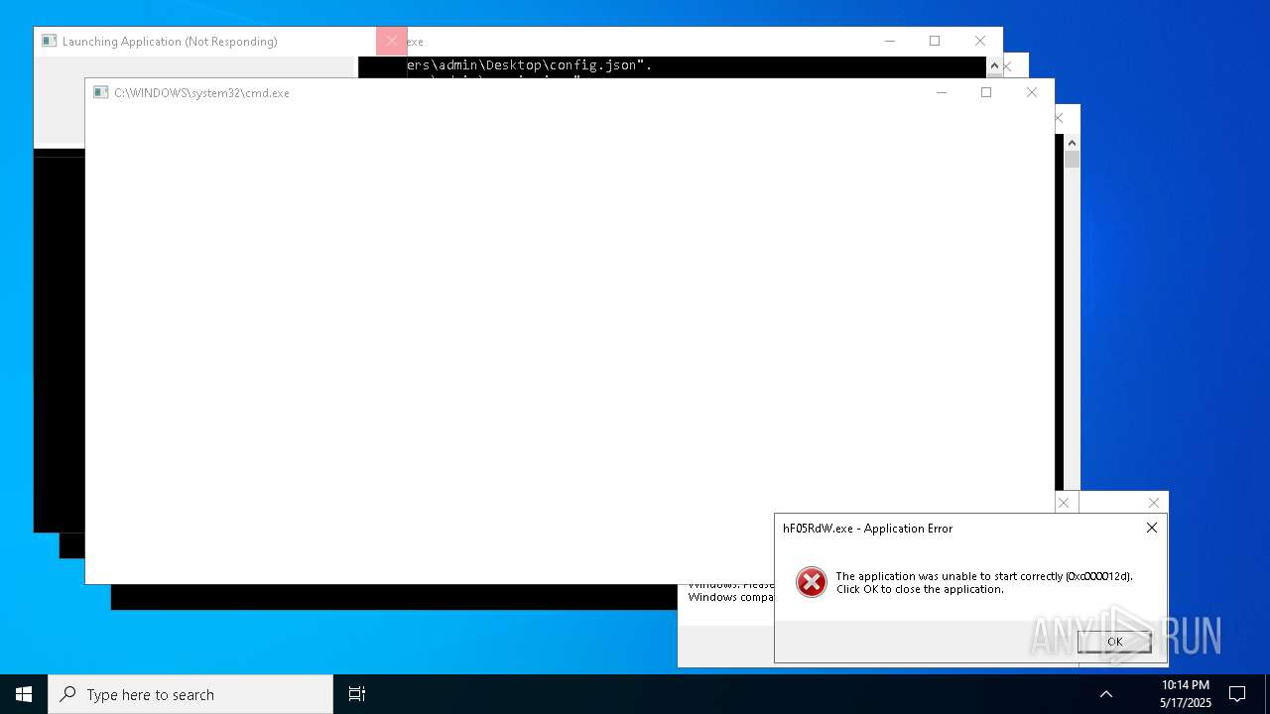
Task: Open the clock showing 10:14 PM
Action: (x=1186, y=694)
